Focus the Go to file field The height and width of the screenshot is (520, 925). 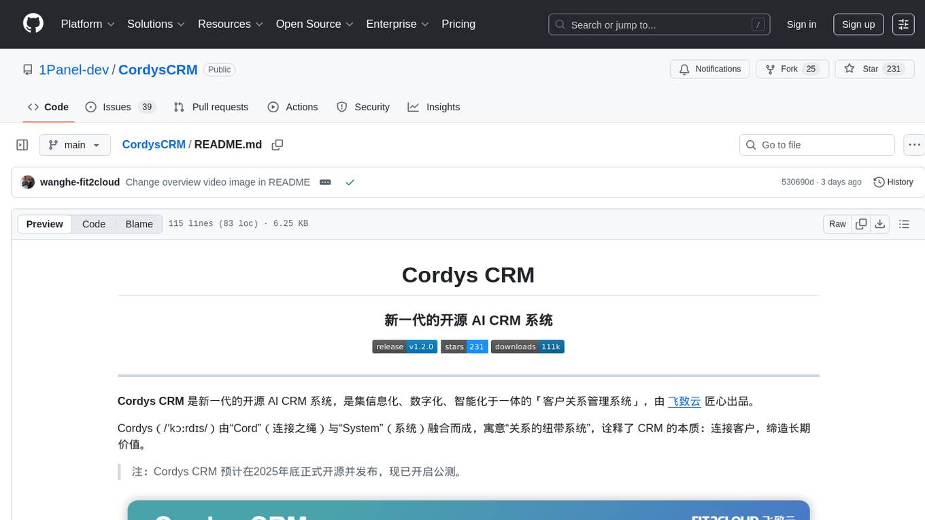click(817, 145)
